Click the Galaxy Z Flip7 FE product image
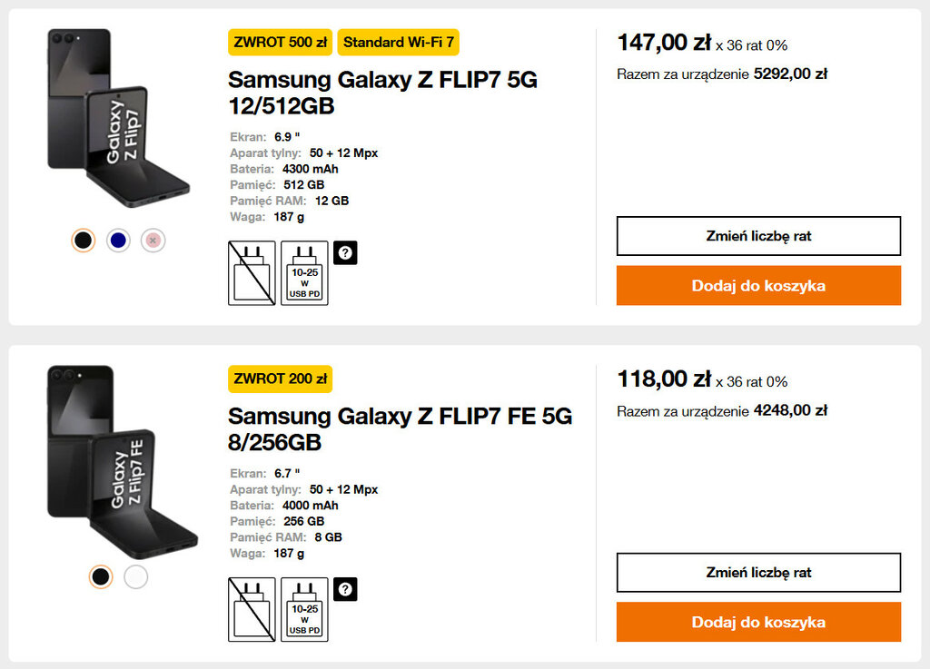 pyautogui.click(x=118, y=458)
